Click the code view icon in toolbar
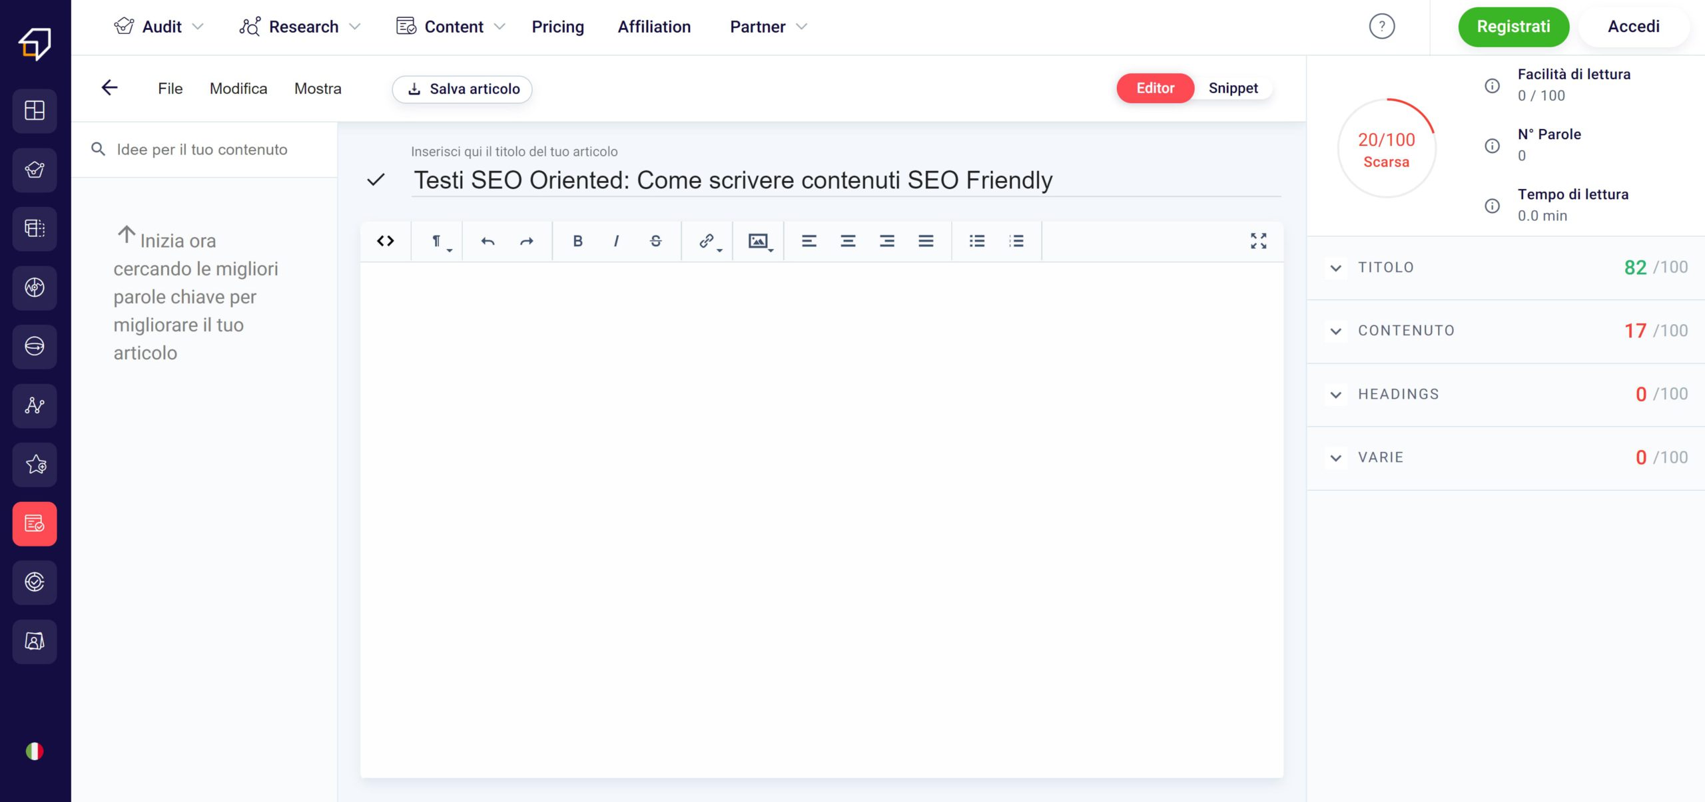The width and height of the screenshot is (1705, 802). [386, 240]
